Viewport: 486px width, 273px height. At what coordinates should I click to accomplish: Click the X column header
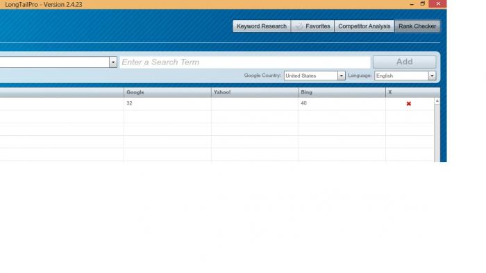412,92
